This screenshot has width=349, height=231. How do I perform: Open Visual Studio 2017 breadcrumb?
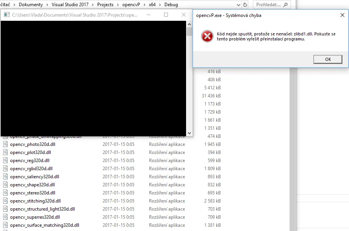[70, 5]
